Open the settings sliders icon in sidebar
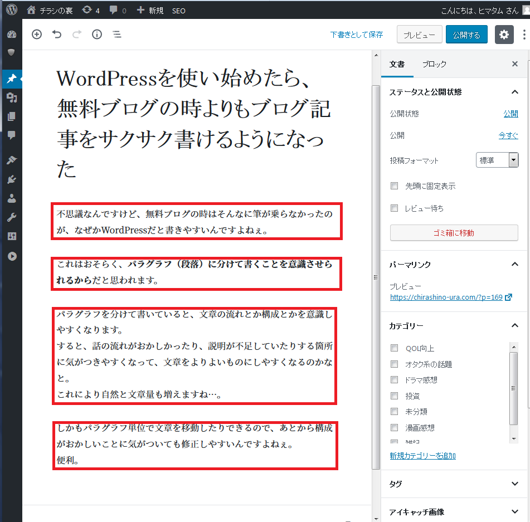The height and width of the screenshot is (522, 530). [x=12, y=236]
